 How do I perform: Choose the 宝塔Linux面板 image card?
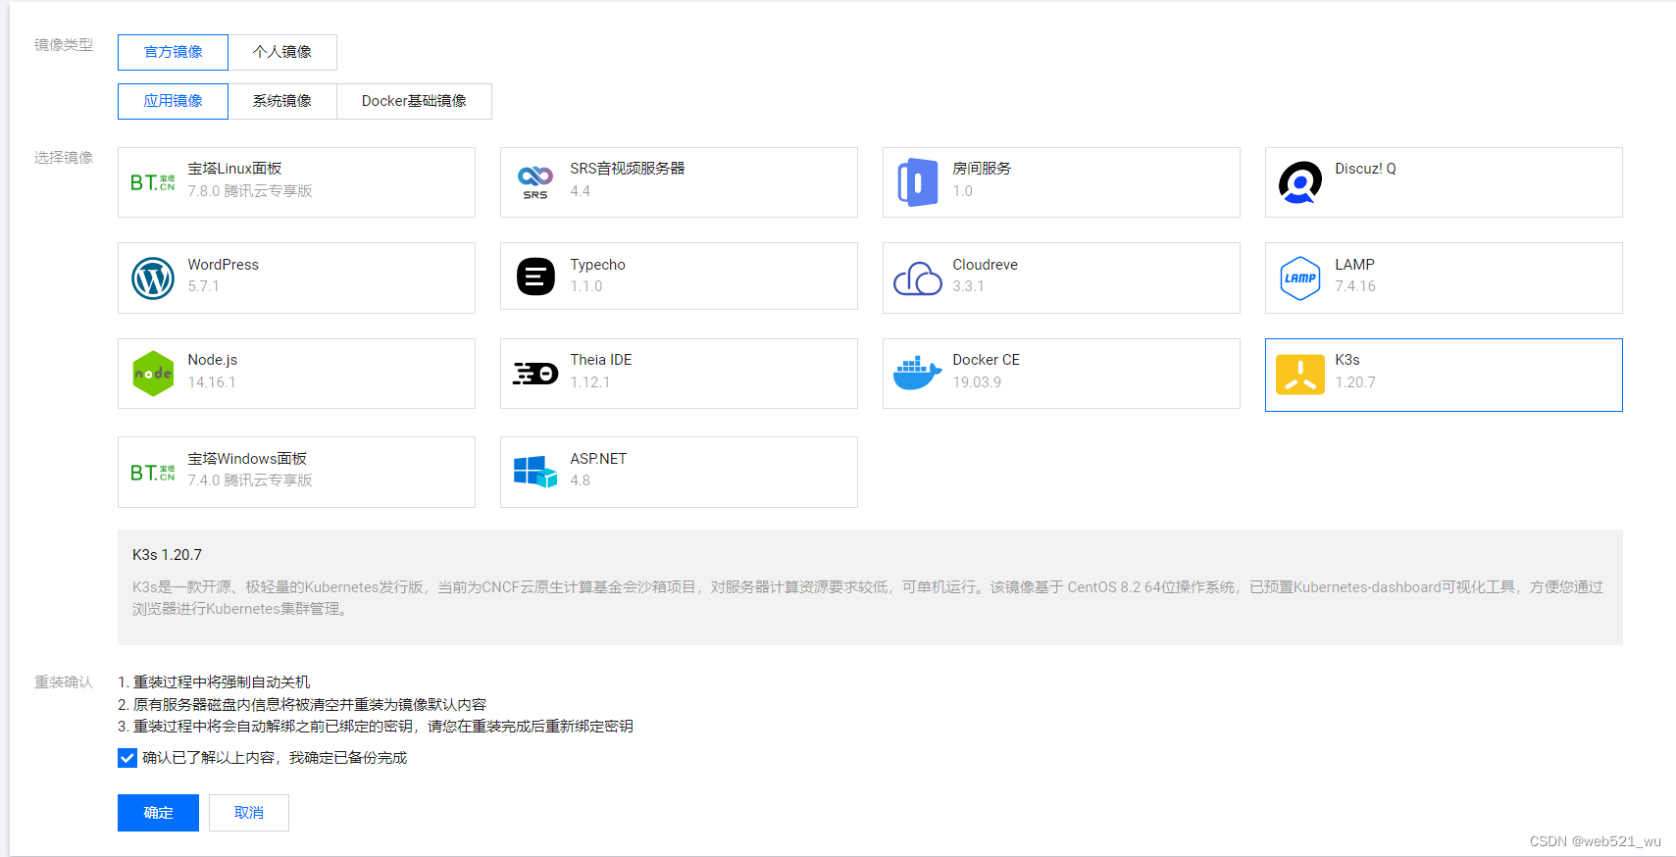click(x=296, y=182)
